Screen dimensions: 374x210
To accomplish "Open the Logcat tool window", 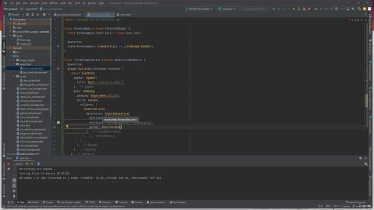I will point(48,202).
